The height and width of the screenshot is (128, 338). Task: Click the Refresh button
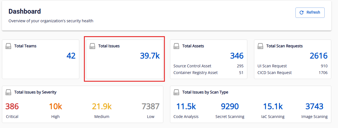(x=310, y=13)
